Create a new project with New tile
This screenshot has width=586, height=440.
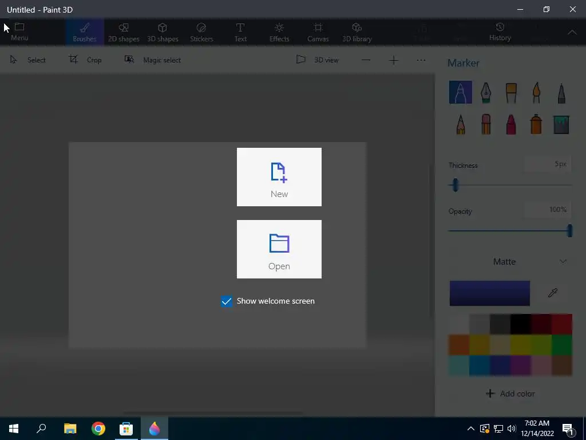coord(279,177)
